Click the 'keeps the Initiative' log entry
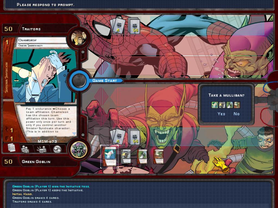278x208 pixels. 48,190
